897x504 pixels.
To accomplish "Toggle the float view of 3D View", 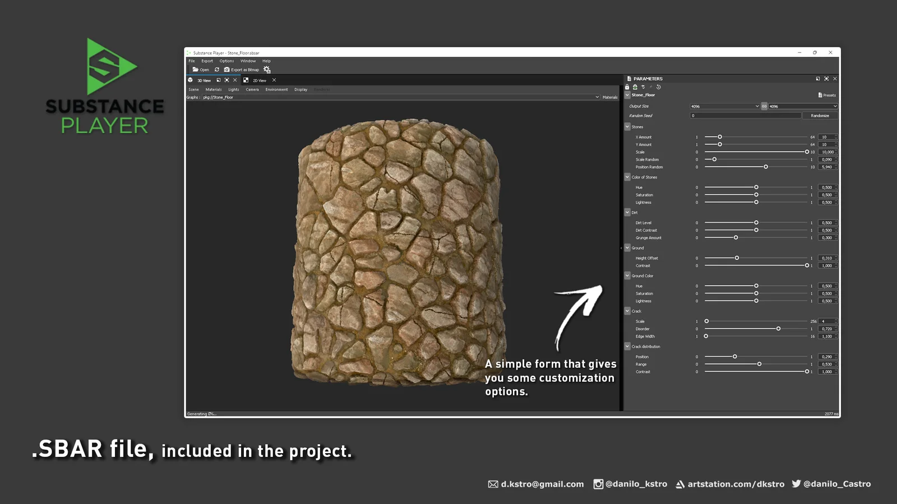I will pos(219,80).
